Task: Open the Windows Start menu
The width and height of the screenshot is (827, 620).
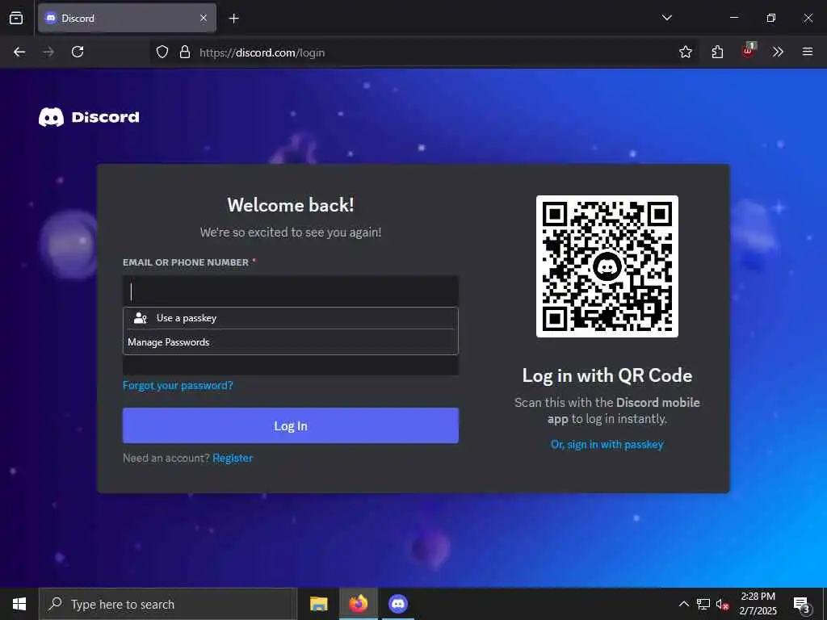Action: pos(19,604)
